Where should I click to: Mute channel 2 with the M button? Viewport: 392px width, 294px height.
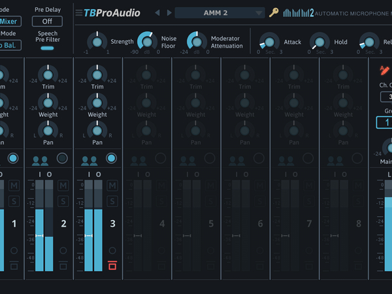[63, 186]
